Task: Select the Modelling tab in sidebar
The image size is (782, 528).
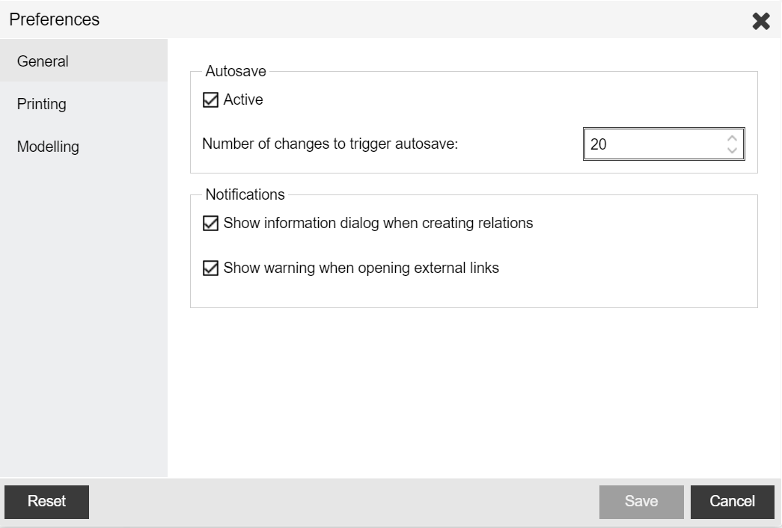Action: (x=48, y=147)
